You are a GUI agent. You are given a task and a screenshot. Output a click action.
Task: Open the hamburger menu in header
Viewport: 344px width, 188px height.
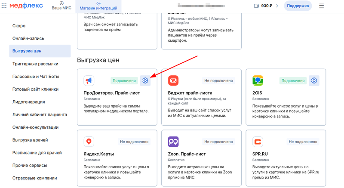(321, 6)
